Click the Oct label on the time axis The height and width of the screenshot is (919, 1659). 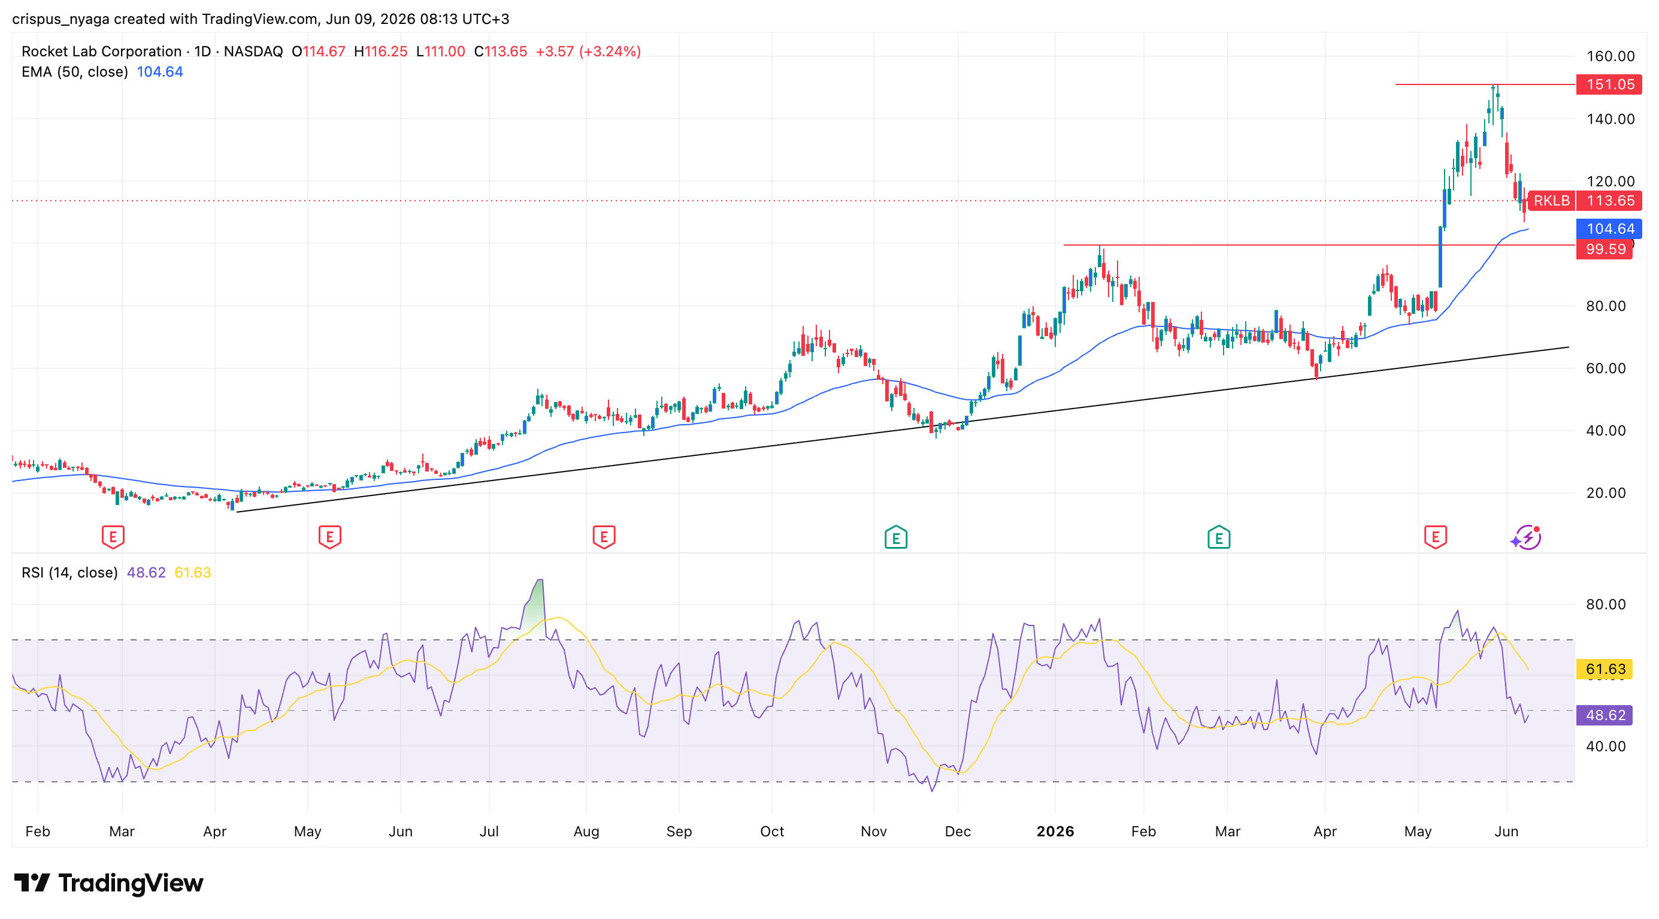(x=771, y=832)
